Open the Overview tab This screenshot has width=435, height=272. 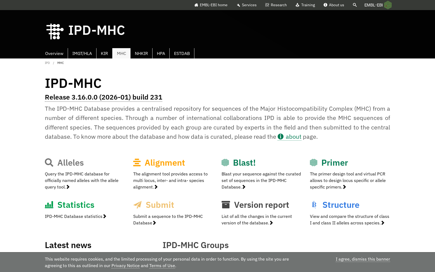pyautogui.click(x=54, y=53)
